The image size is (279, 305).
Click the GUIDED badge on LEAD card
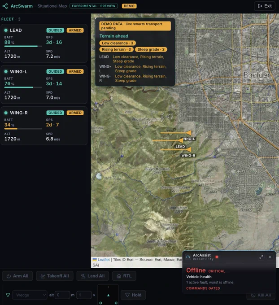point(55,30)
